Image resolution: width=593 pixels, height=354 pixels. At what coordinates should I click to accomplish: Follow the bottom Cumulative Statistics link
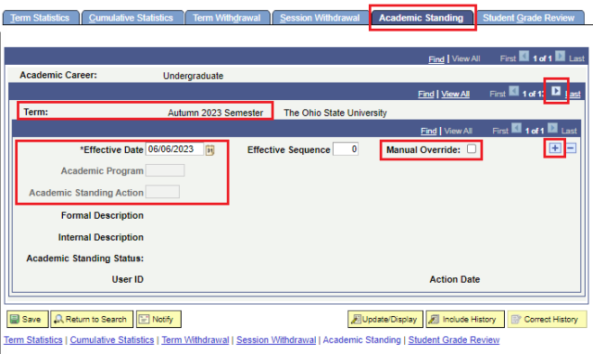point(112,340)
